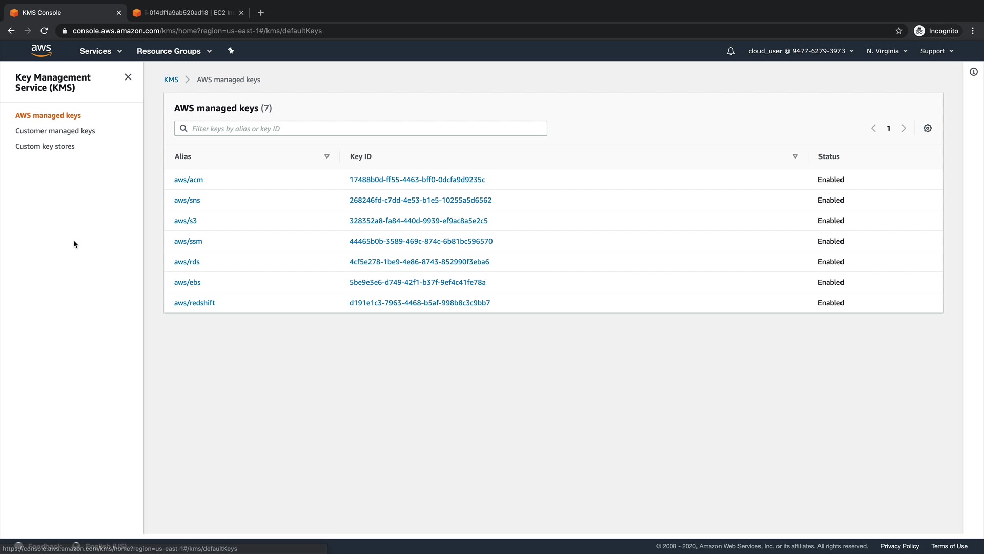Open Custom key stores in sidebar
This screenshot has width=984, height=554.
pos(45,146)
